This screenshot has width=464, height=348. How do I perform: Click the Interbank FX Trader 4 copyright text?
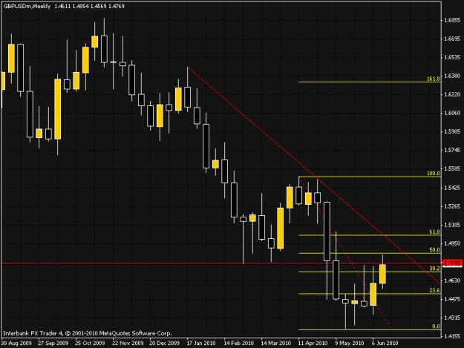tap(88, 333)
